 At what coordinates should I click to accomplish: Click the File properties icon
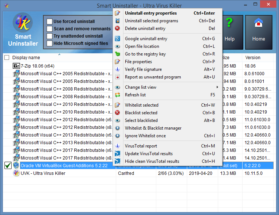point(117,61)
